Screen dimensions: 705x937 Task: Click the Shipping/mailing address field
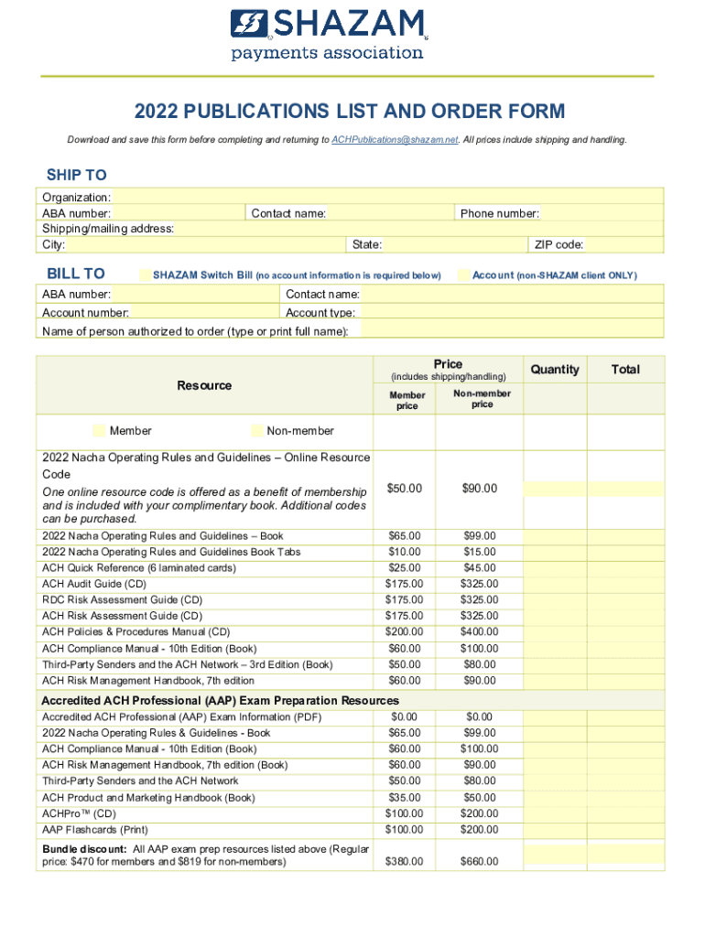[x=418, y=229]
